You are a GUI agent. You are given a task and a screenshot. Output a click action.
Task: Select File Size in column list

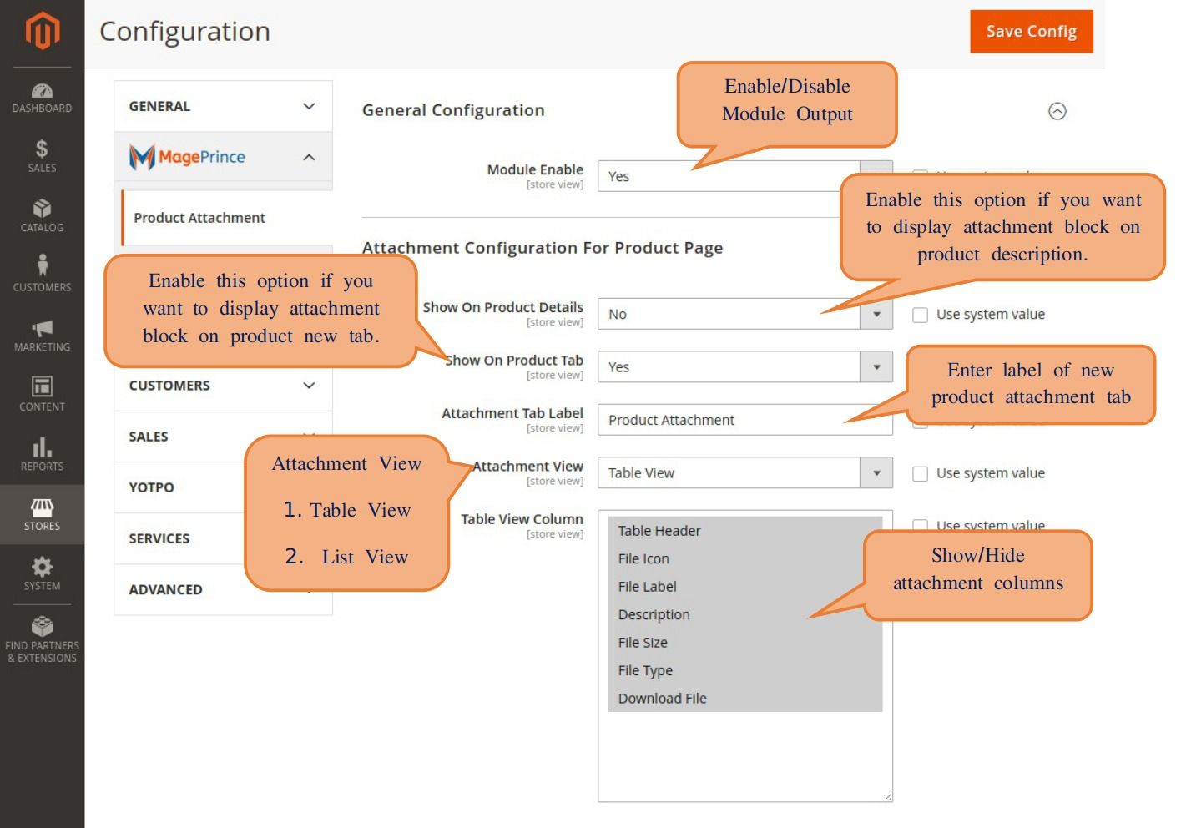[x=745, y=643]
